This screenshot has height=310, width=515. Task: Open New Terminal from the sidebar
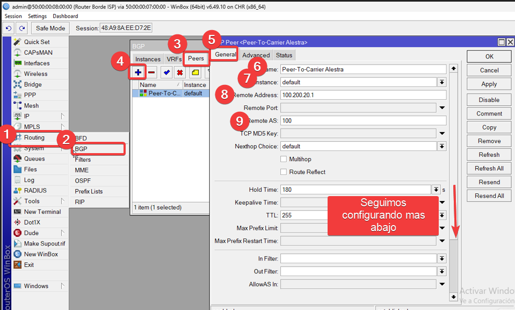[42, 212]
